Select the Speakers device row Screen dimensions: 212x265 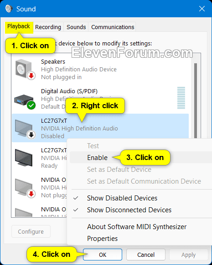[x=100, y=69]
